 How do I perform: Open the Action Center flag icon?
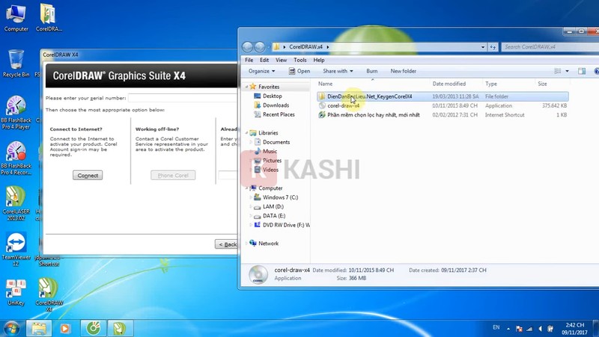pyautogui.click(x=519, y=328)
